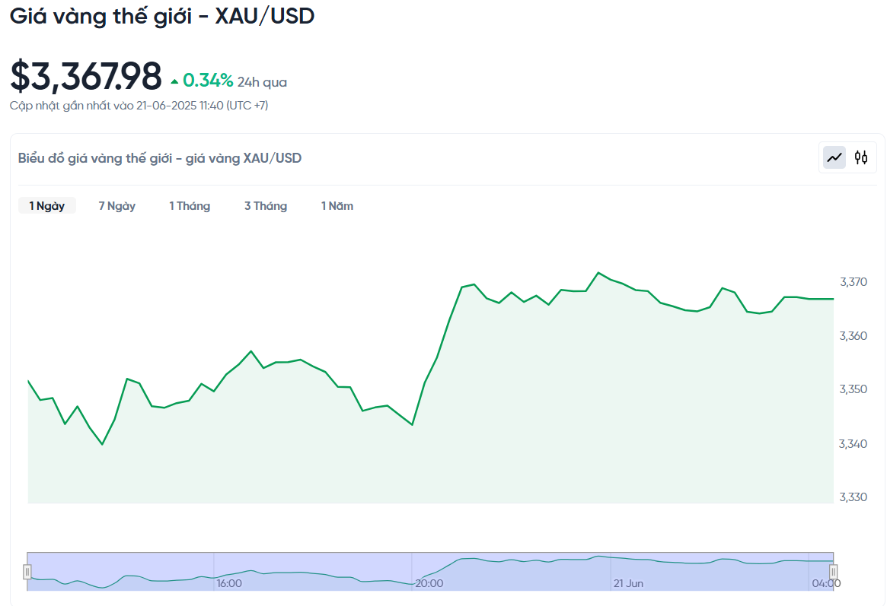Image resolution: width=887 pixels, height=606 pixels.
Task: Click the Biểu đồ giá vàng thế giới chart title
Action: 160,158
